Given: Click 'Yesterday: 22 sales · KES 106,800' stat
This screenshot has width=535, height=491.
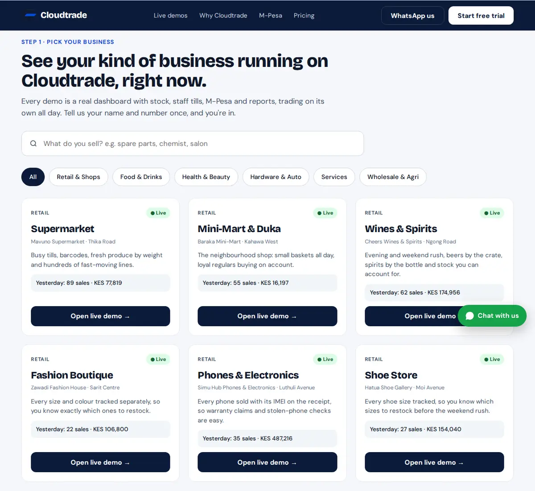Looking at the screenshot, I should [100, 429].
